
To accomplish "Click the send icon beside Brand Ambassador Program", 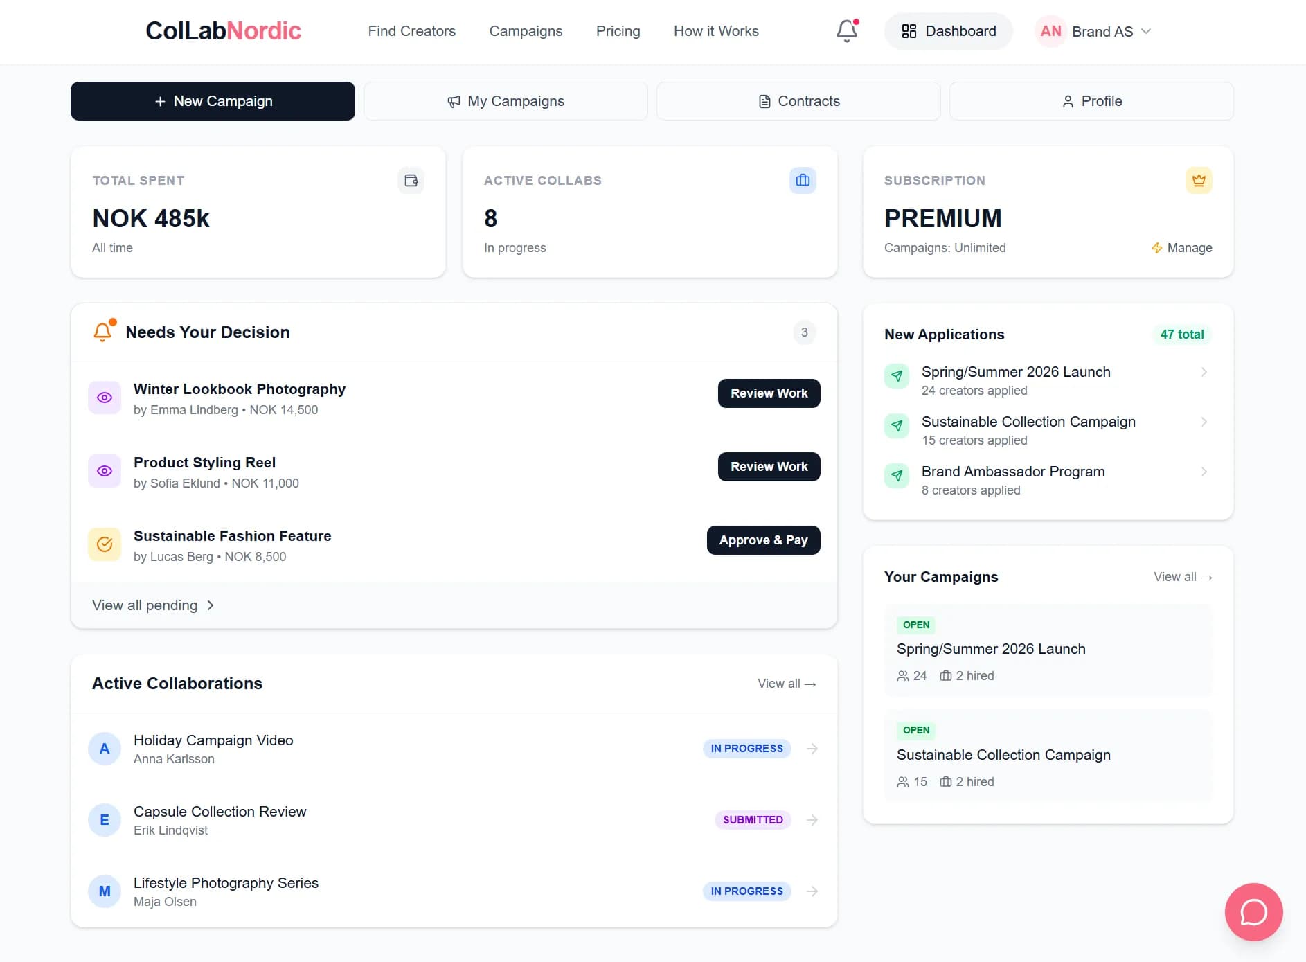I will tap(897, 476).
